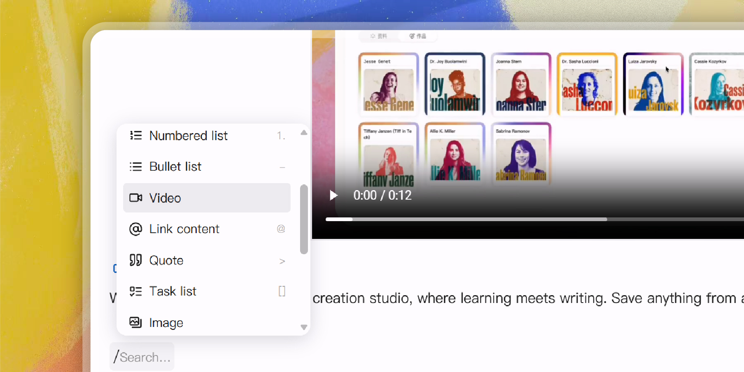Open the Jesse Genet portrait card
This screenshot has height=372, width=744.
(x=388, y=84)
